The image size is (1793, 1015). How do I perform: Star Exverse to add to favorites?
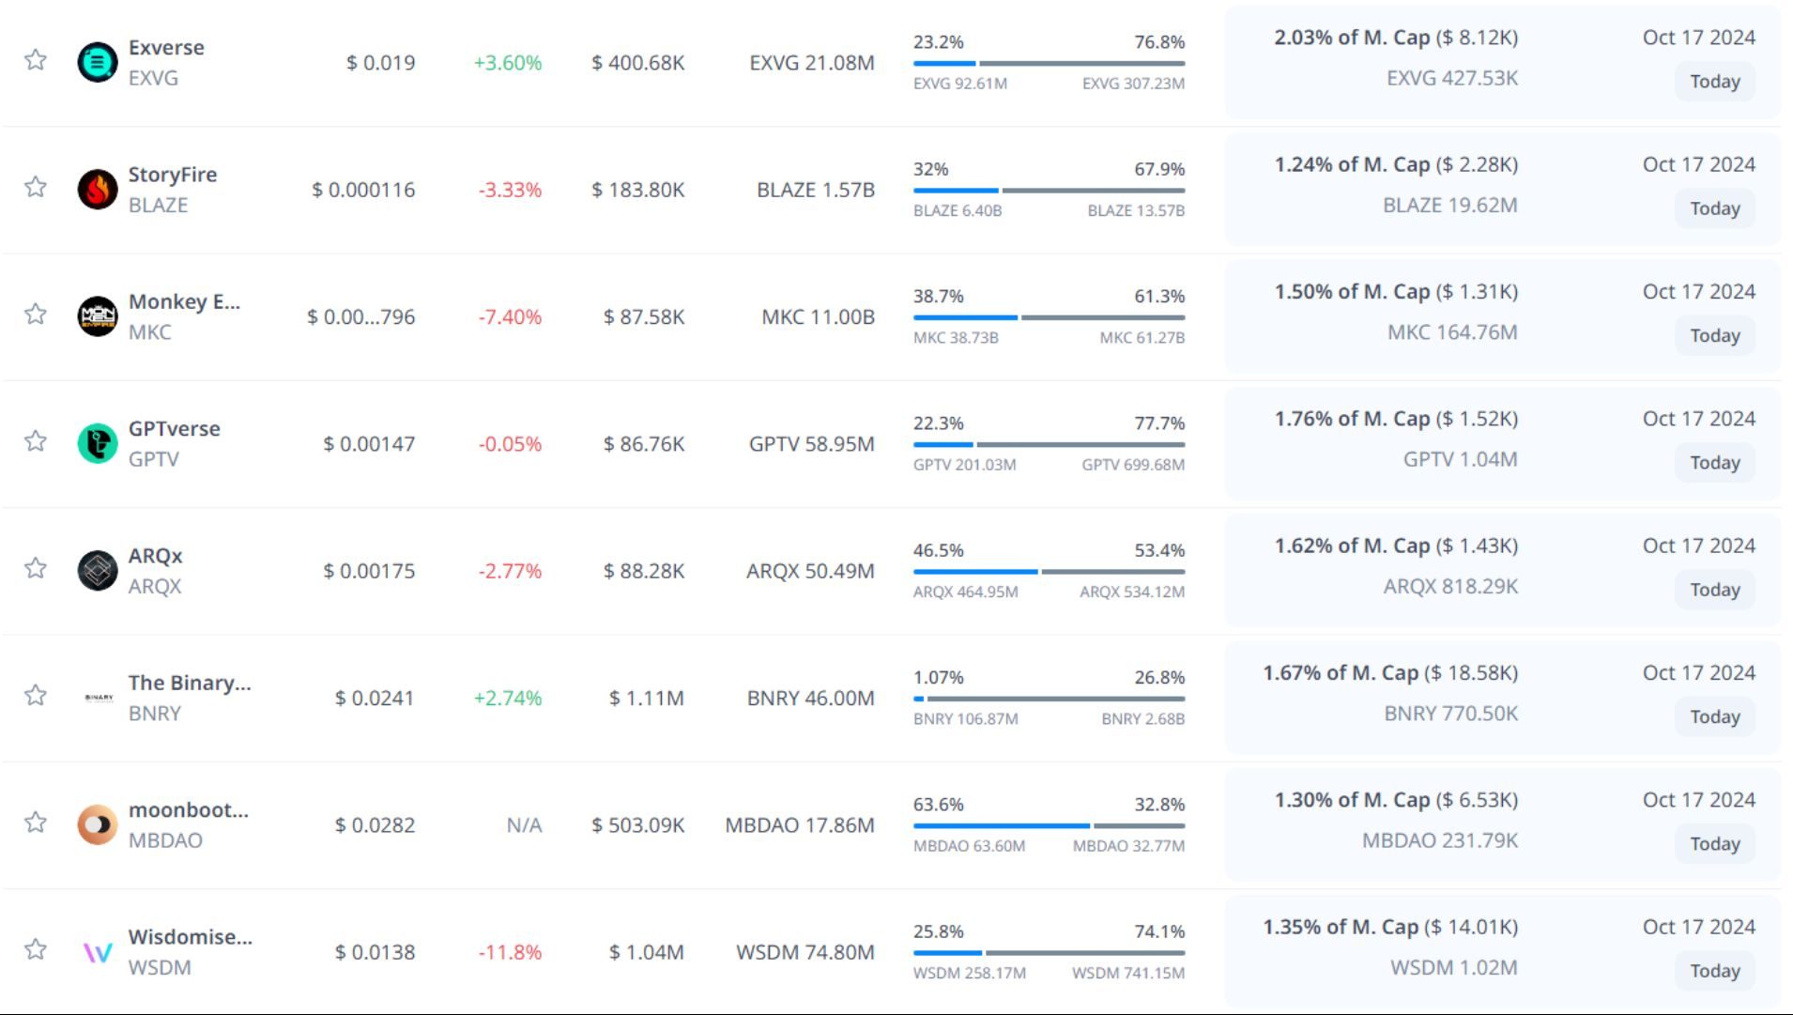(x=36, y=60)
